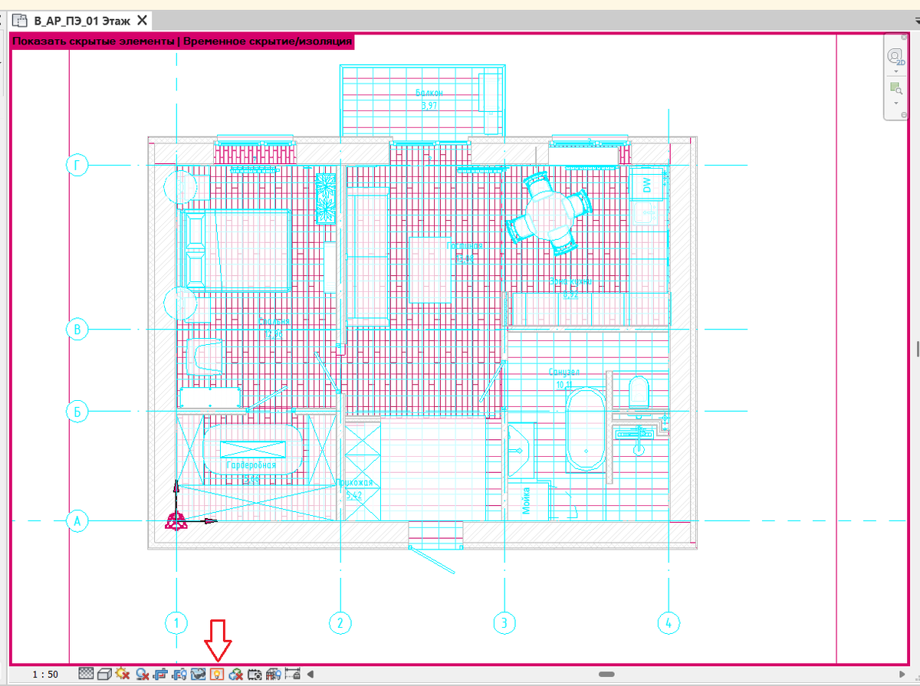920x686 pixels.
Task: Open the 2D Steering Wheel in navigation bar
Action: (x=895, y=57)
